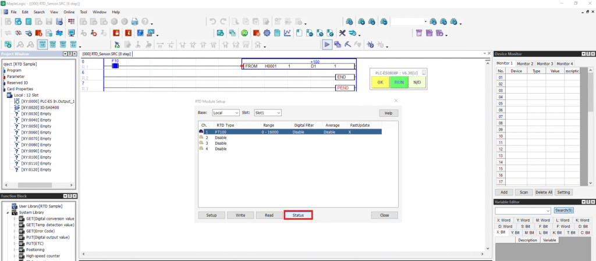Click the monitor screen icon in second toolbar row

point(71,33)
